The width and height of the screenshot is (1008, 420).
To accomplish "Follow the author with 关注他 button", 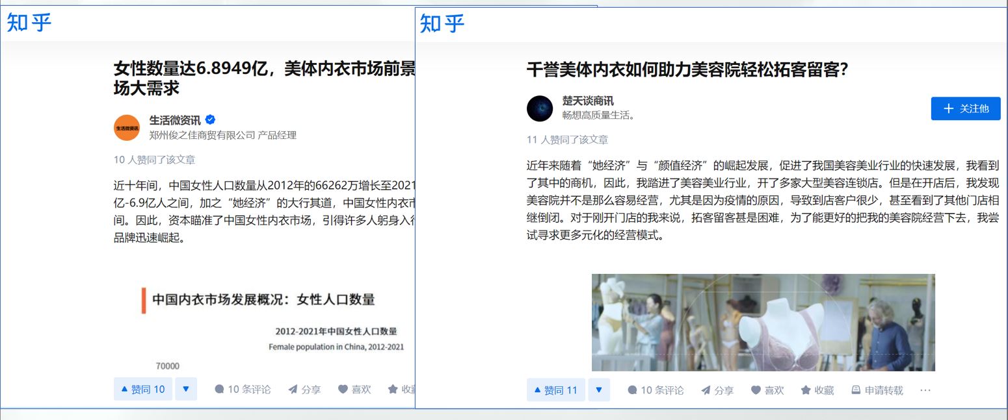I will pos(966,108).
